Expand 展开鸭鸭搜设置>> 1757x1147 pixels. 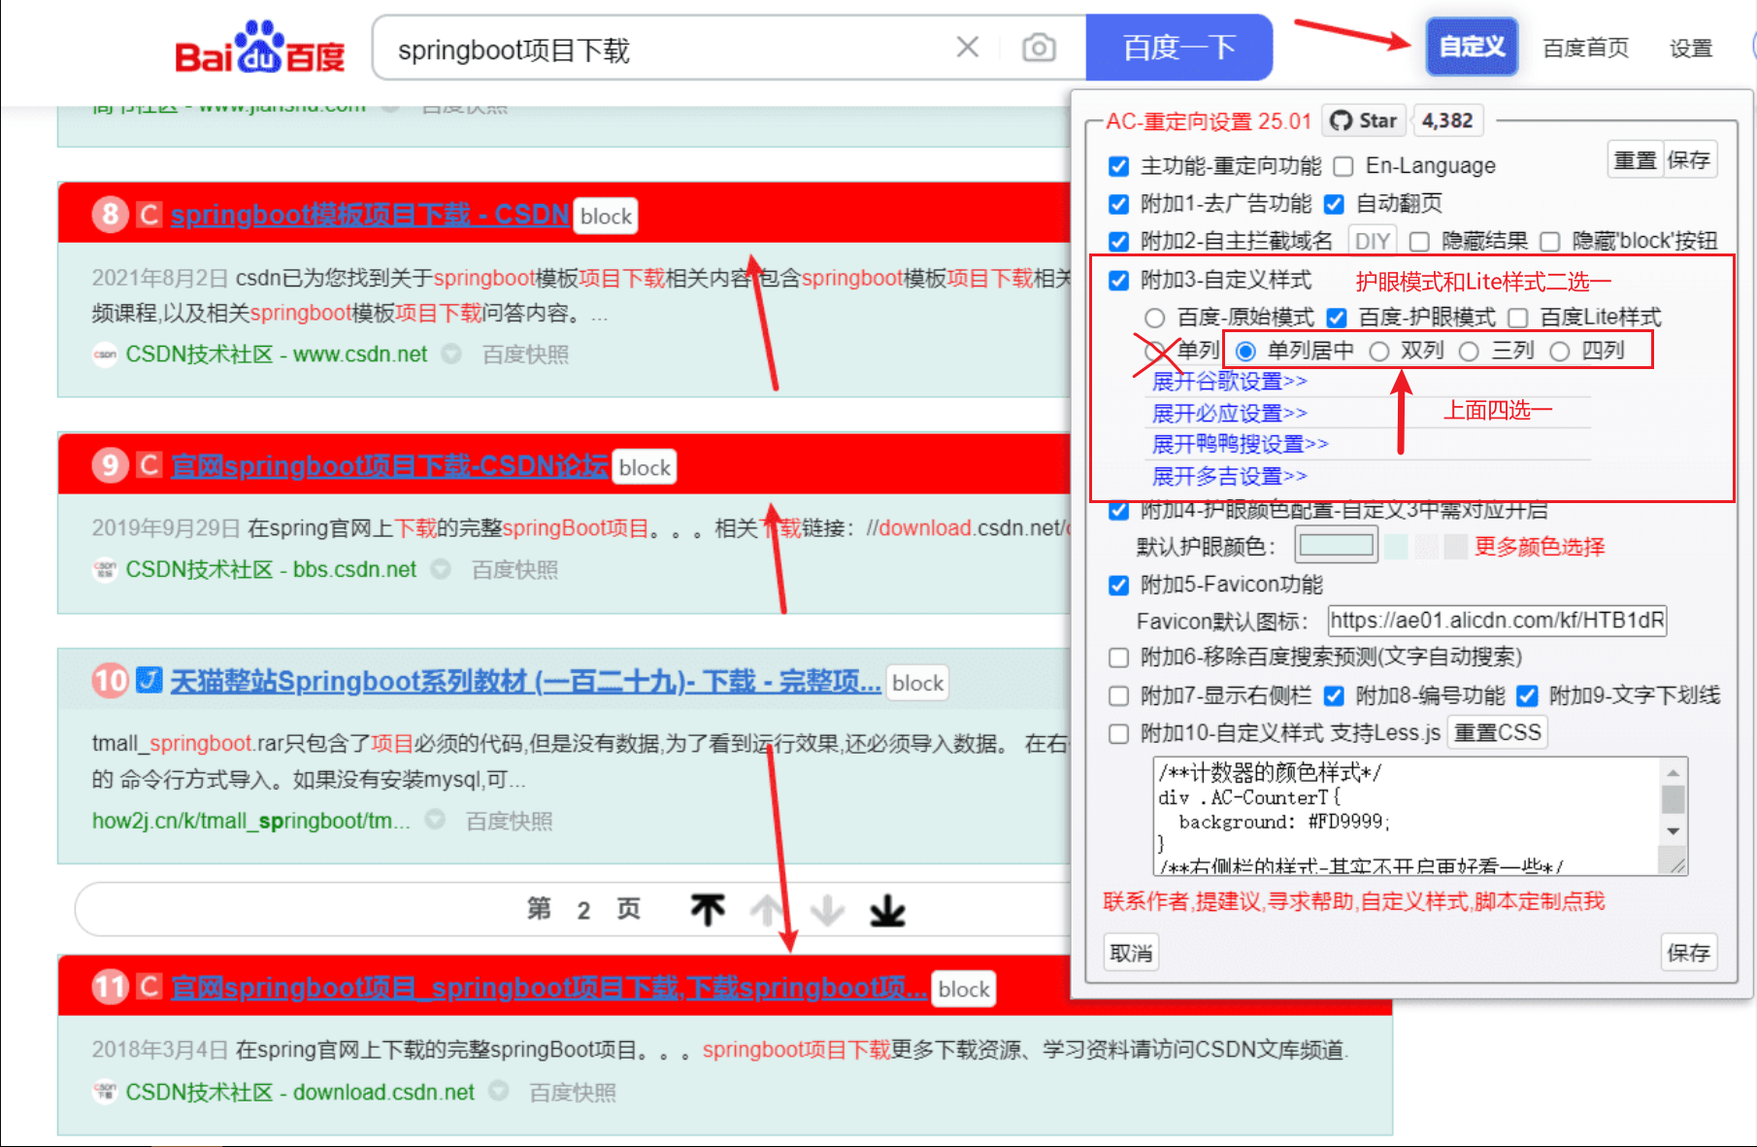(1240, 444)
